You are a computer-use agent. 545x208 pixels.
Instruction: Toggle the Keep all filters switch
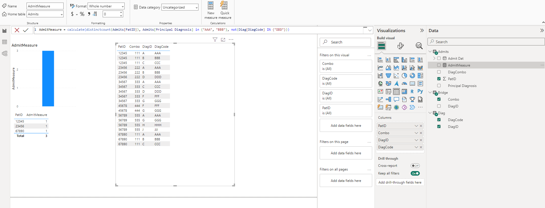(415, 173)
